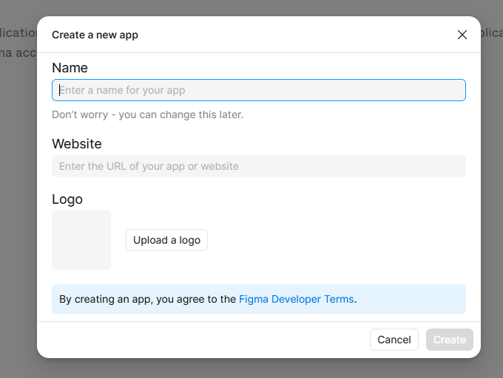Click the "Don't worry - you can change this later." text
503x378 pixels.
pos(147,114)
